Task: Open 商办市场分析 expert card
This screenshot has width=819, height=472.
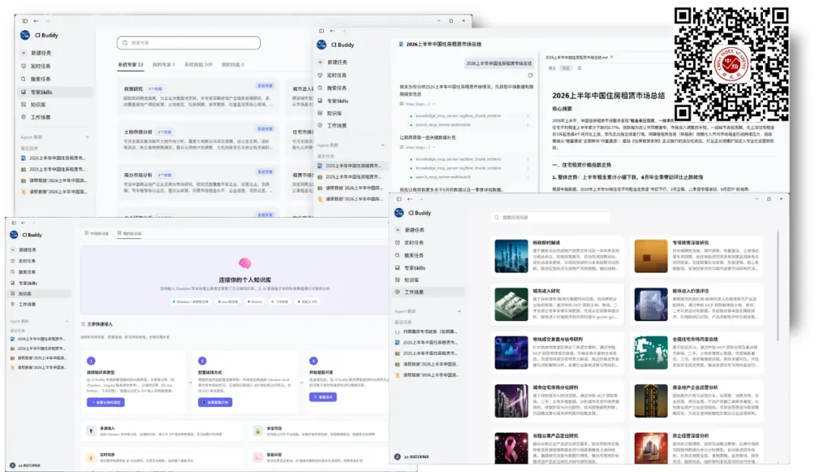Action: (x=199, y=183)
